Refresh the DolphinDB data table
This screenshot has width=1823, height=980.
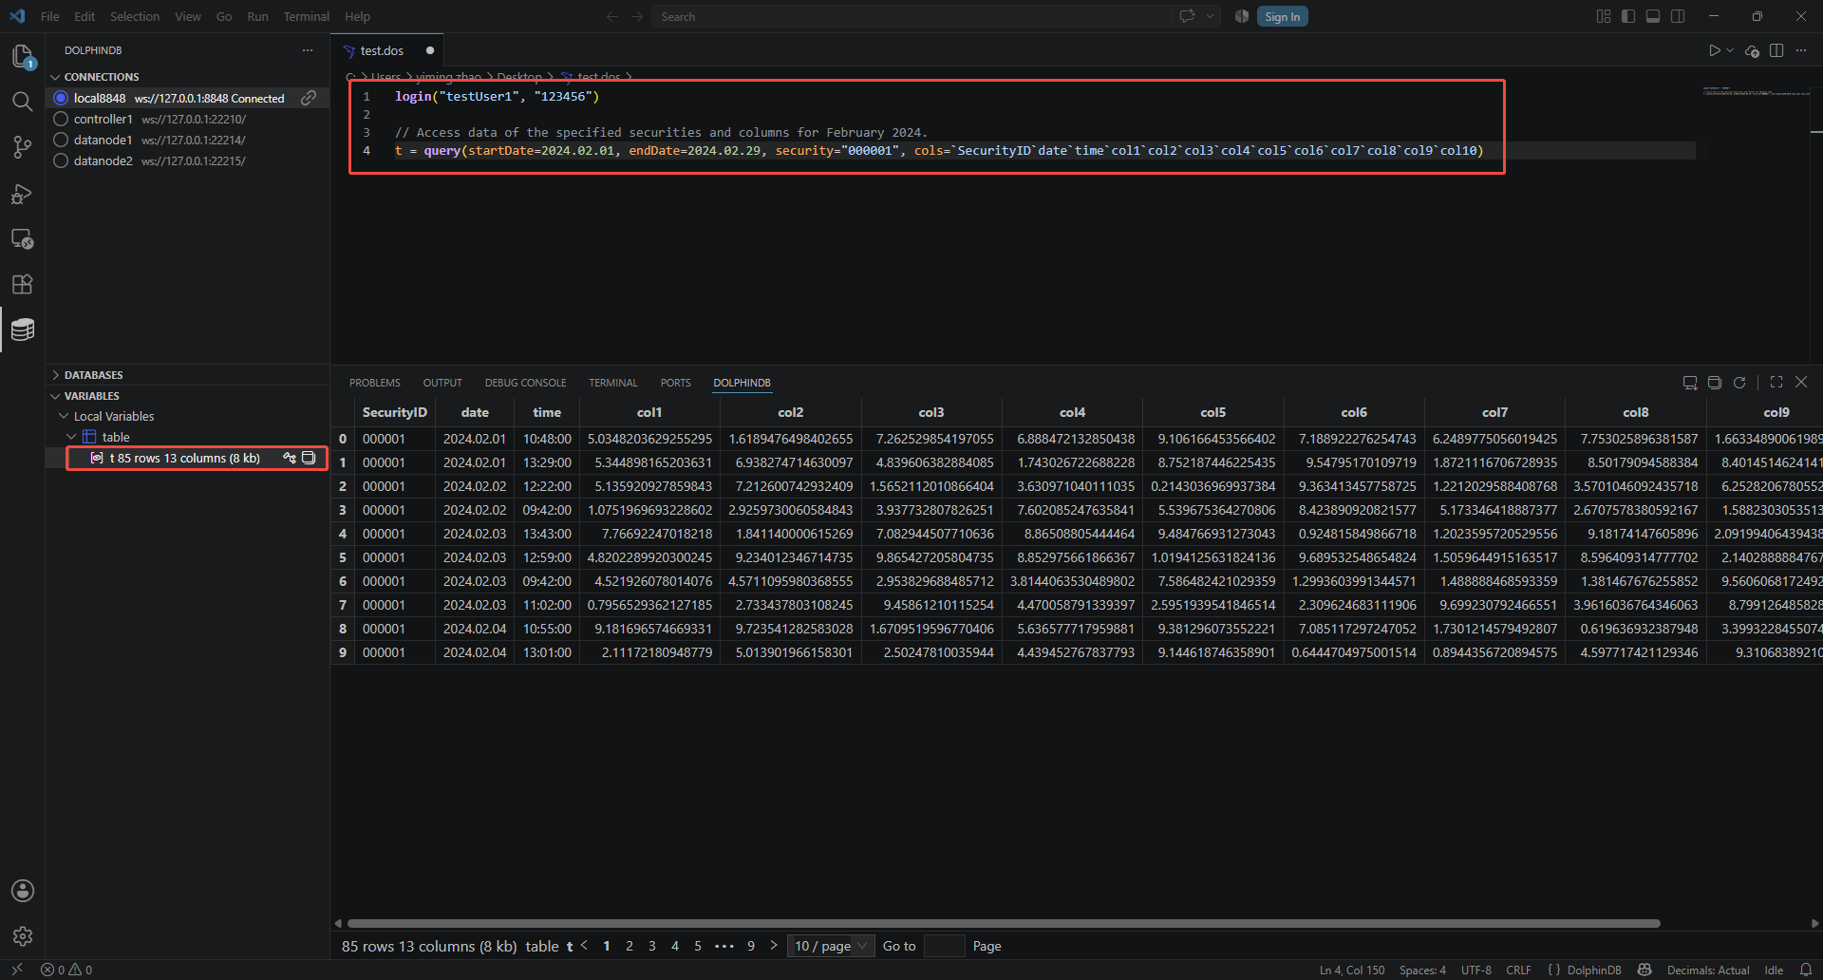pos(1739,383)
